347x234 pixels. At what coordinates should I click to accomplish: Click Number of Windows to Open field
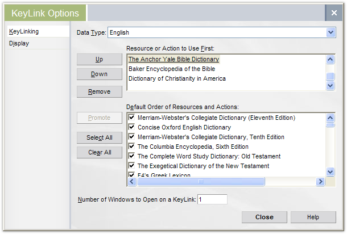pos(212,199)
